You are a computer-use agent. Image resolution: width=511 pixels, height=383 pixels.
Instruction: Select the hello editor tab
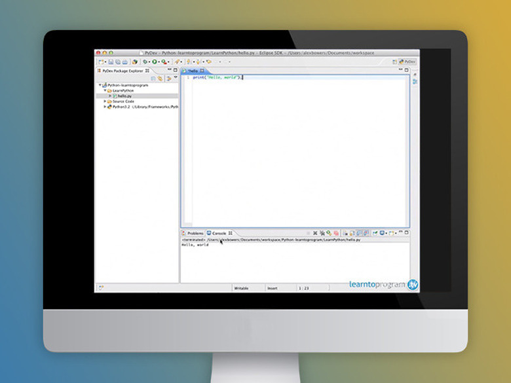[x=193, y=70]
